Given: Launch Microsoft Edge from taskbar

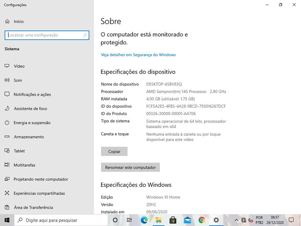Looking at the screenshot, I should (144, 220).
